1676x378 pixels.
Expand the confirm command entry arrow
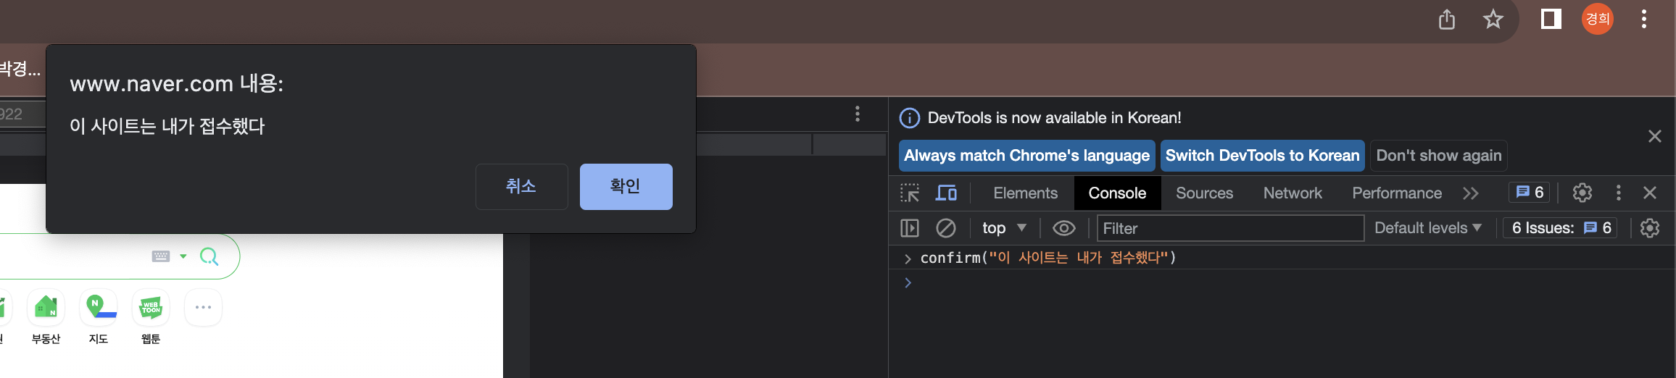point(908,259)
